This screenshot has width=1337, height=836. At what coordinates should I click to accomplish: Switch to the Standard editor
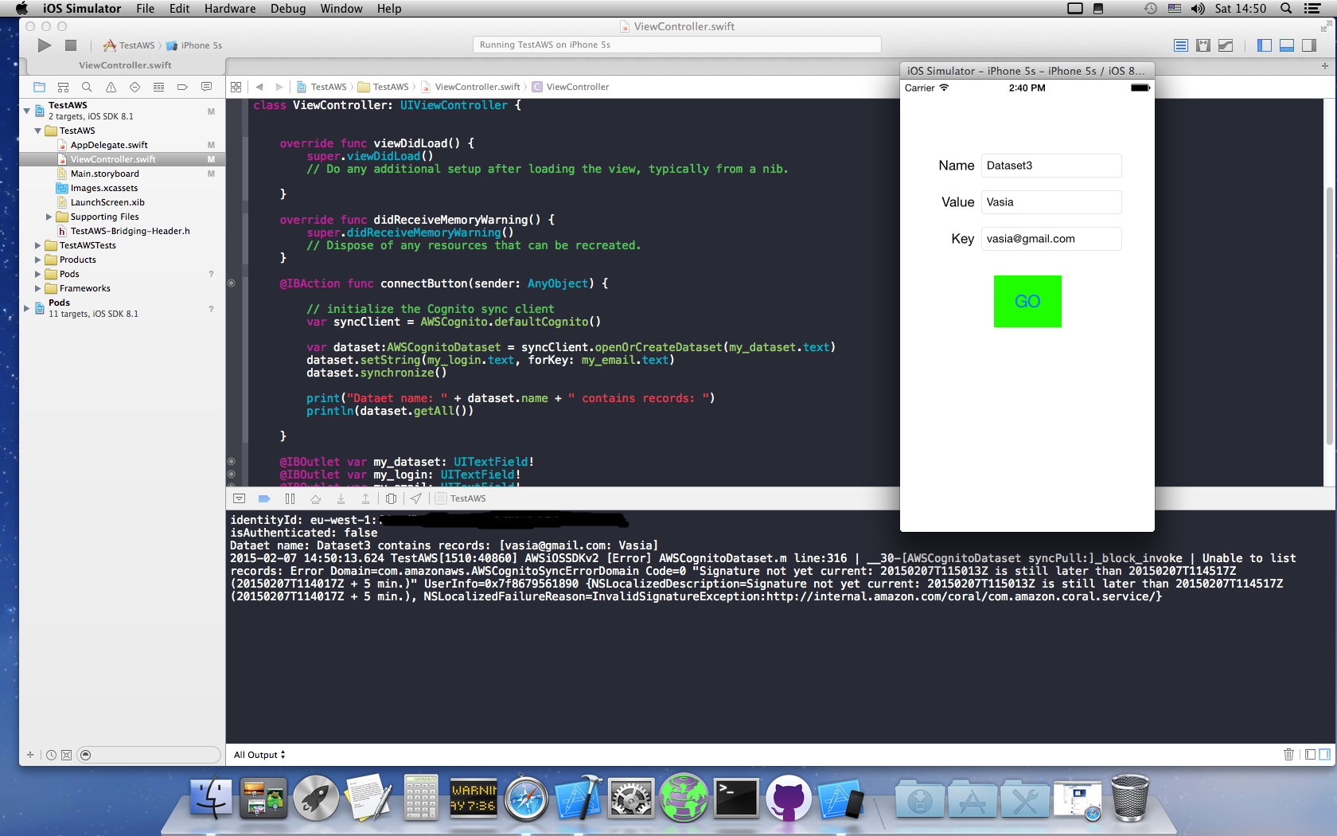1181,45
